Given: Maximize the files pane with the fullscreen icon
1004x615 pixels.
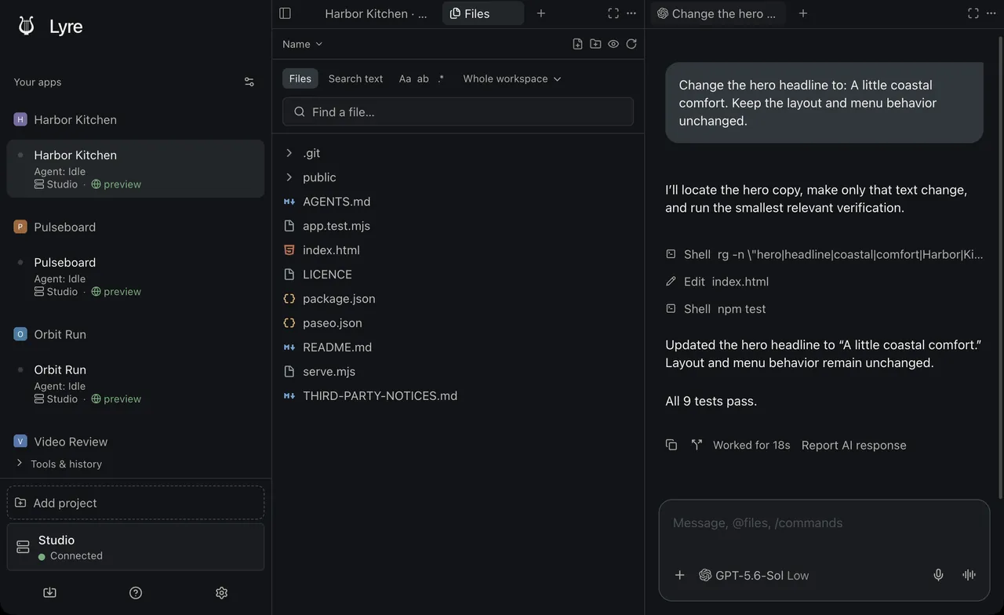Looking at the screenshot, I should (x=613, y=13).
